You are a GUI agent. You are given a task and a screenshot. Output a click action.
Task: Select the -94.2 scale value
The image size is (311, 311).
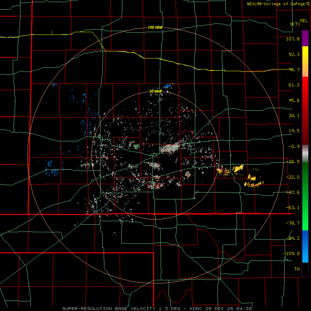pos(293,238)
